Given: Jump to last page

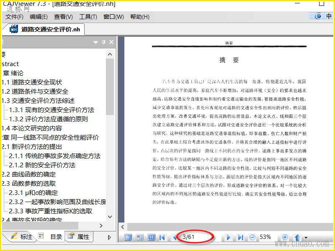Looking at the screenshot, I should (240, 237).
